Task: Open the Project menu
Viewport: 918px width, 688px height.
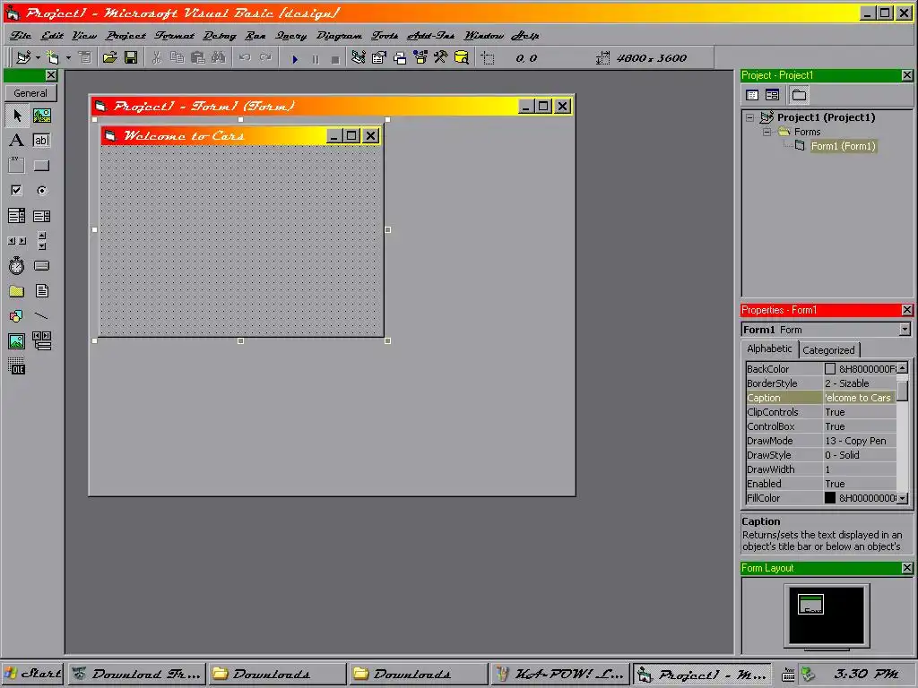Action: (x=126, y=36)
